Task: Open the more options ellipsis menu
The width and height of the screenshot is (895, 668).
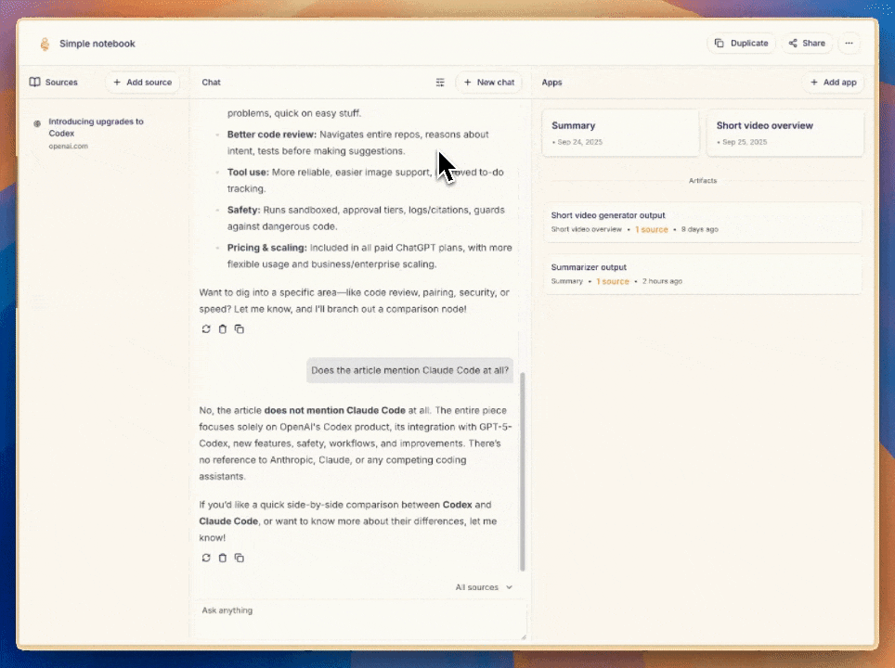Action: pyautogui.click(x=849, y=44)
